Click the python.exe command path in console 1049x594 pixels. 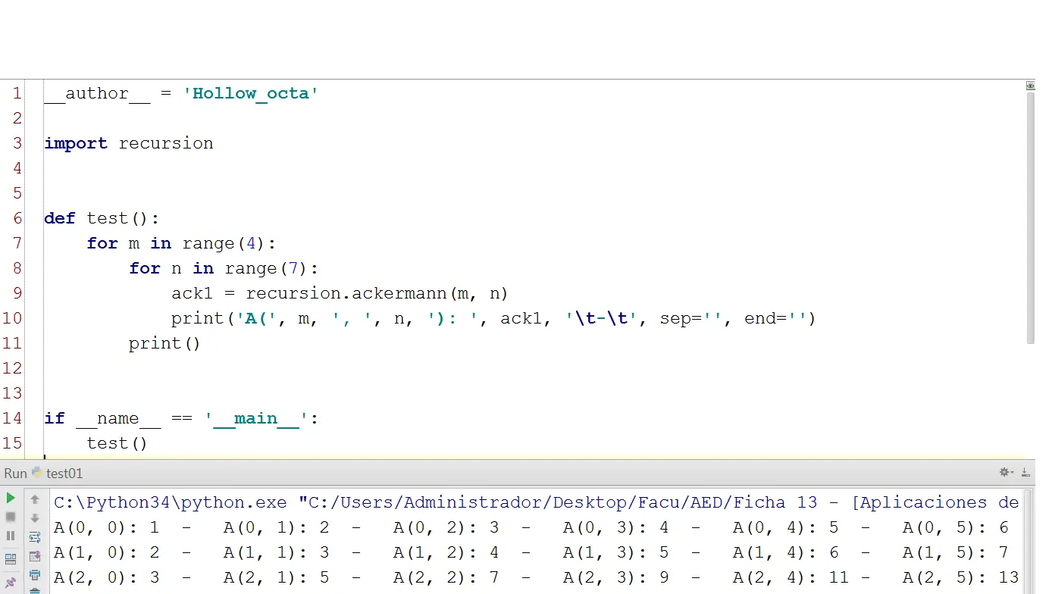[171, 502]
